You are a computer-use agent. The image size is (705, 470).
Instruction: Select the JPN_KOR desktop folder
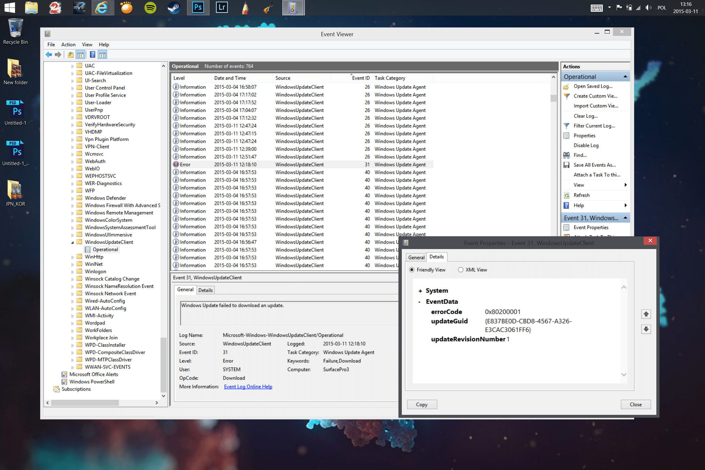[x=15, y=193]
